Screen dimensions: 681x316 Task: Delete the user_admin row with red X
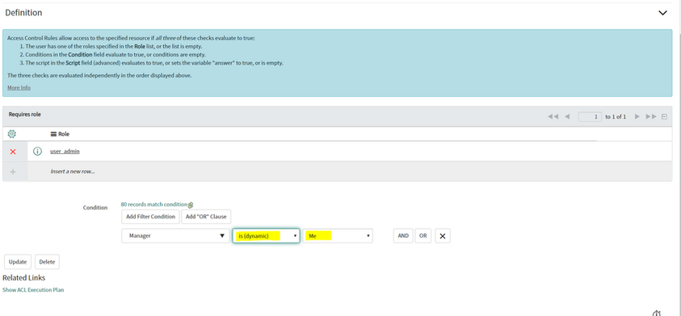click(13, 152)
